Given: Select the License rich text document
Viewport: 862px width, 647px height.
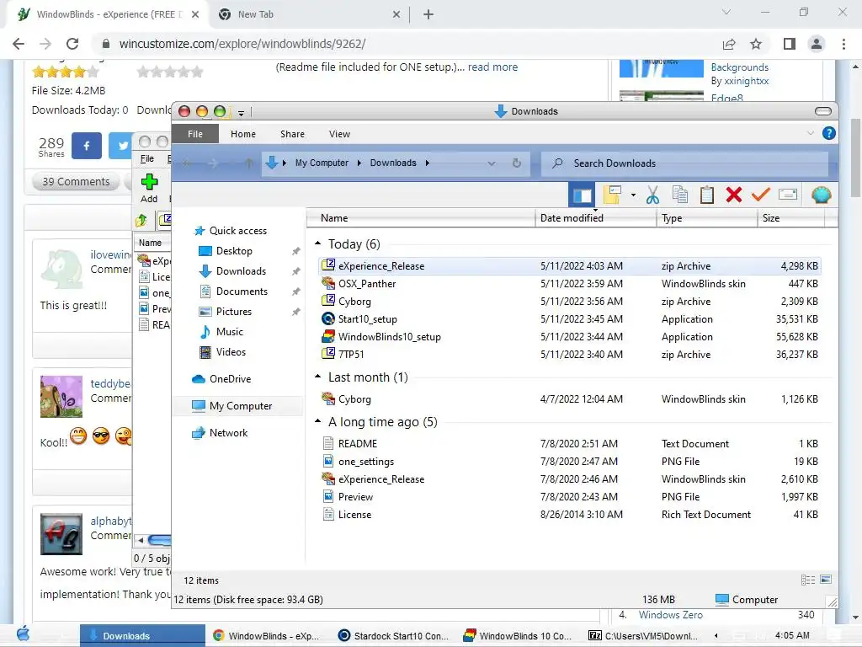Looking at the screenshot, I should click(570, 515).
